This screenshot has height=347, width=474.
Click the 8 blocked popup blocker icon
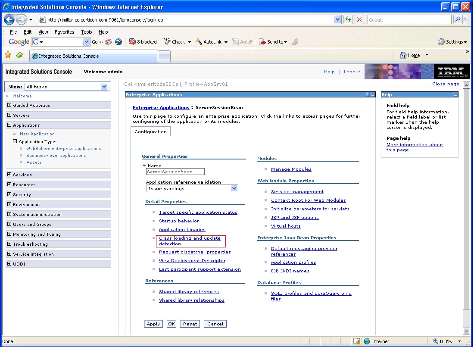(x=132, y=42)
